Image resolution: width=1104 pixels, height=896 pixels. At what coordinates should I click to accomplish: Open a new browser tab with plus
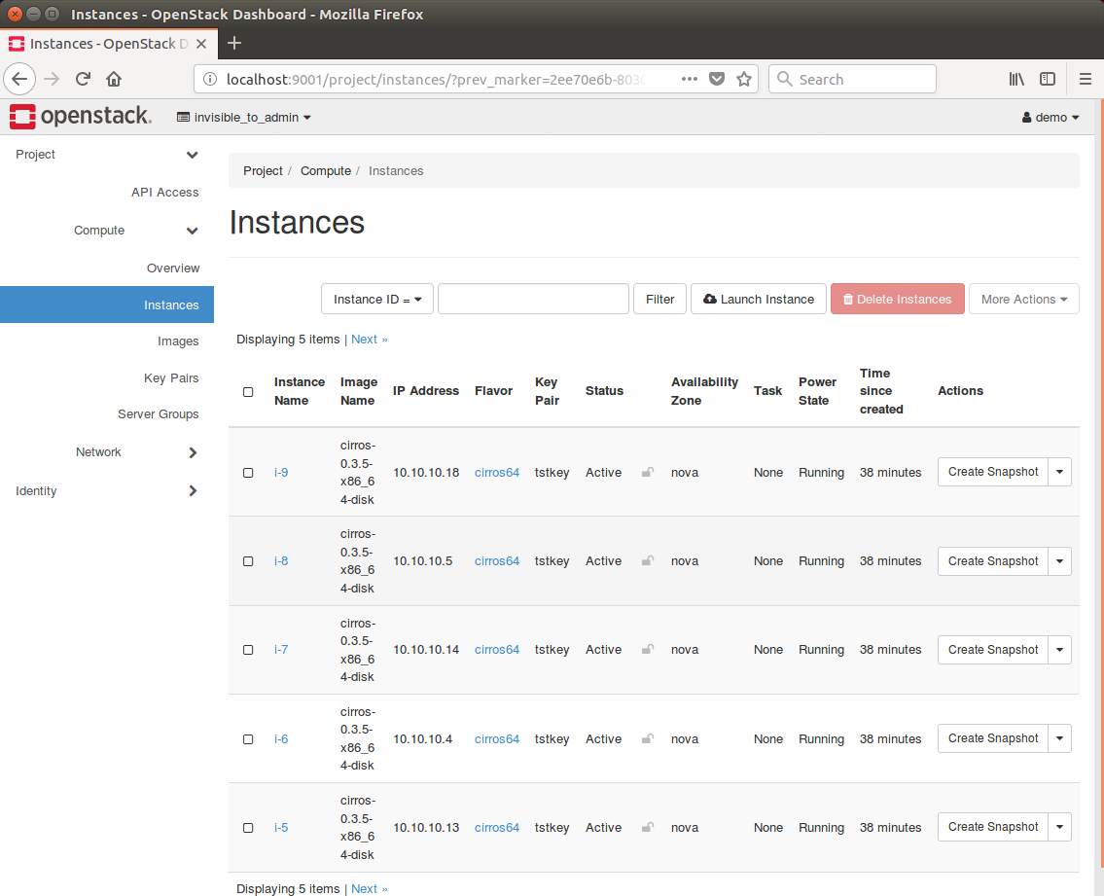tap(234, 43)
